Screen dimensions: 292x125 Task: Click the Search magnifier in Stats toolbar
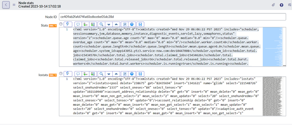[x=101, y=24]
